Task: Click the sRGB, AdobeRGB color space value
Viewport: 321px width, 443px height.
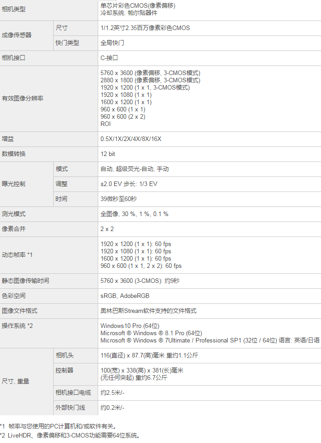Action: tap(125, 296)
